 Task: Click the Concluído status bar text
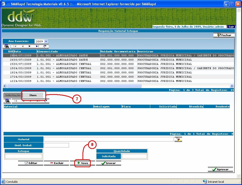(12, 182)
